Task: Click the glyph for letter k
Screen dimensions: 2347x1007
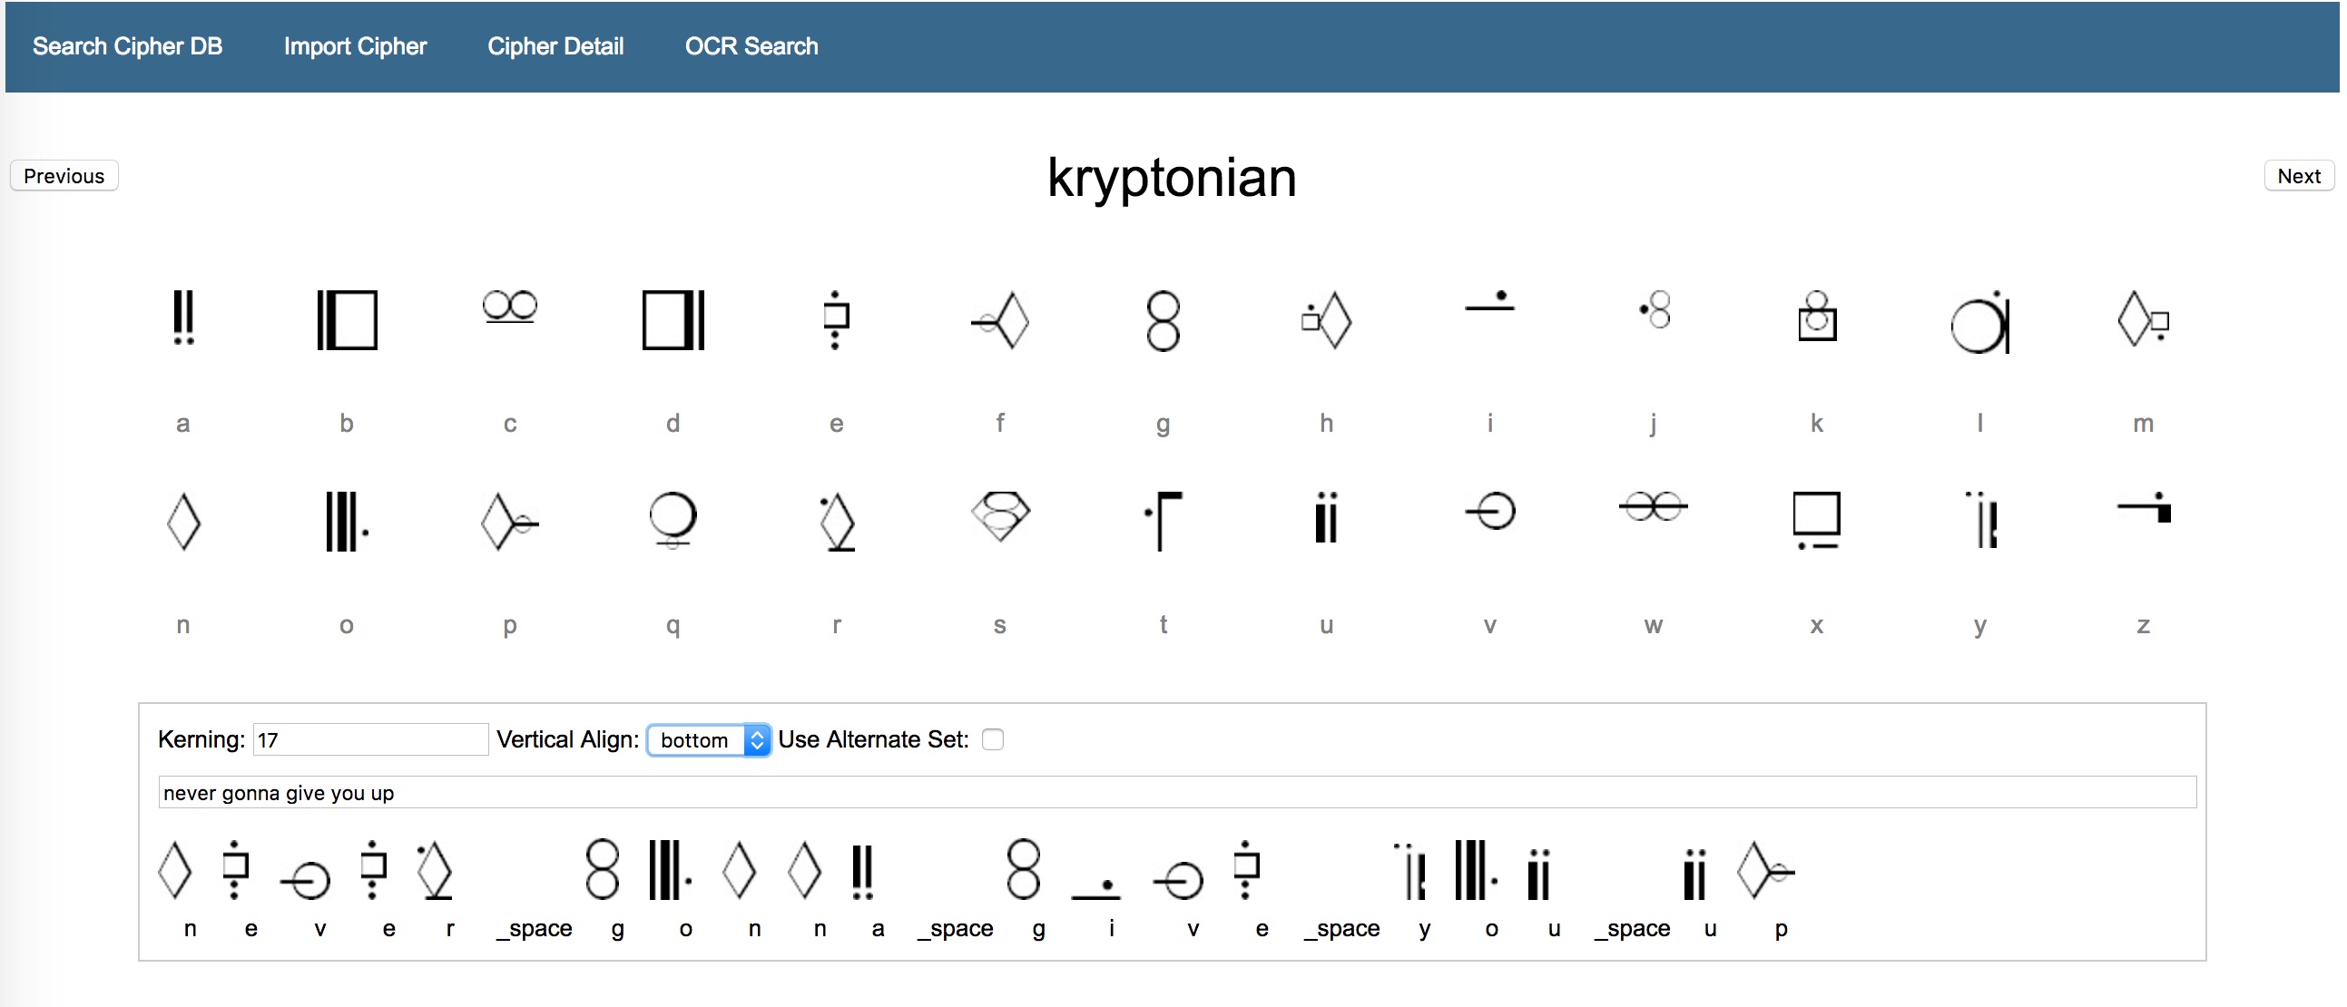Action: 1816,316
